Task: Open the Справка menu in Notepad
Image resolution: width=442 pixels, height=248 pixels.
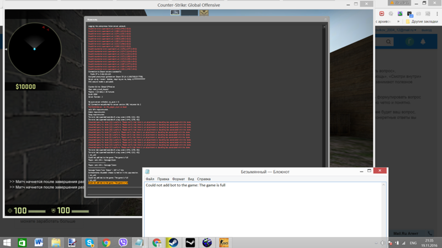Action: [203, 179]
